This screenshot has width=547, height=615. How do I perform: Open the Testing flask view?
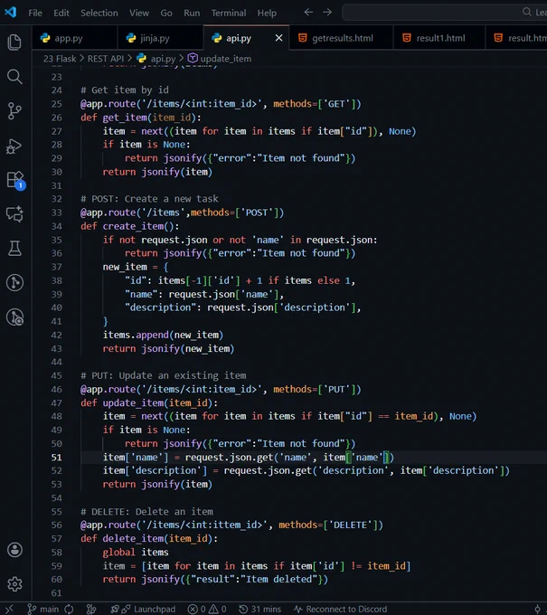tap(14, 249)
